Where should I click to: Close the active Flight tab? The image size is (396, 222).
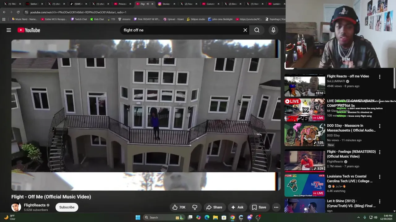152,4
